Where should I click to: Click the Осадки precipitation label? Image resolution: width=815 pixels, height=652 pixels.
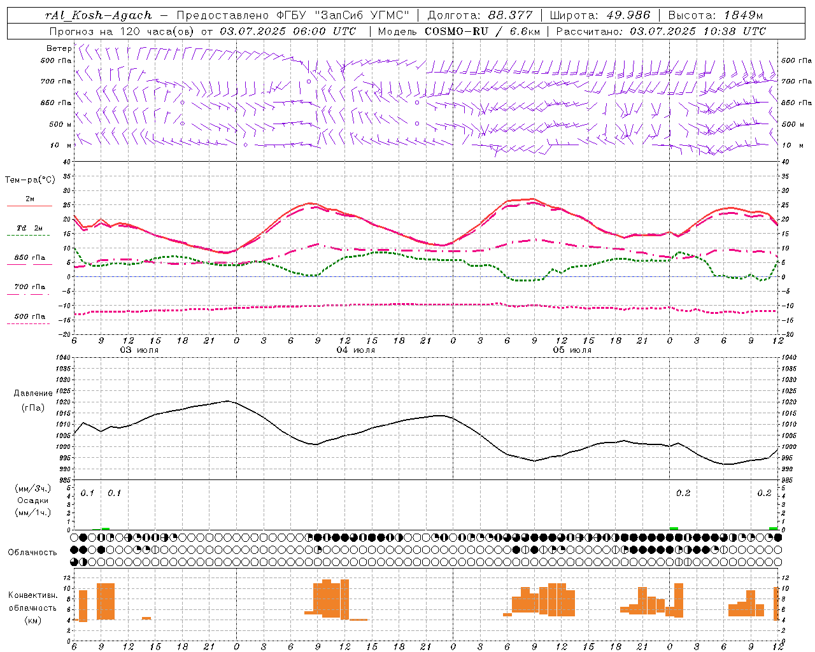[x=33, y=500]
